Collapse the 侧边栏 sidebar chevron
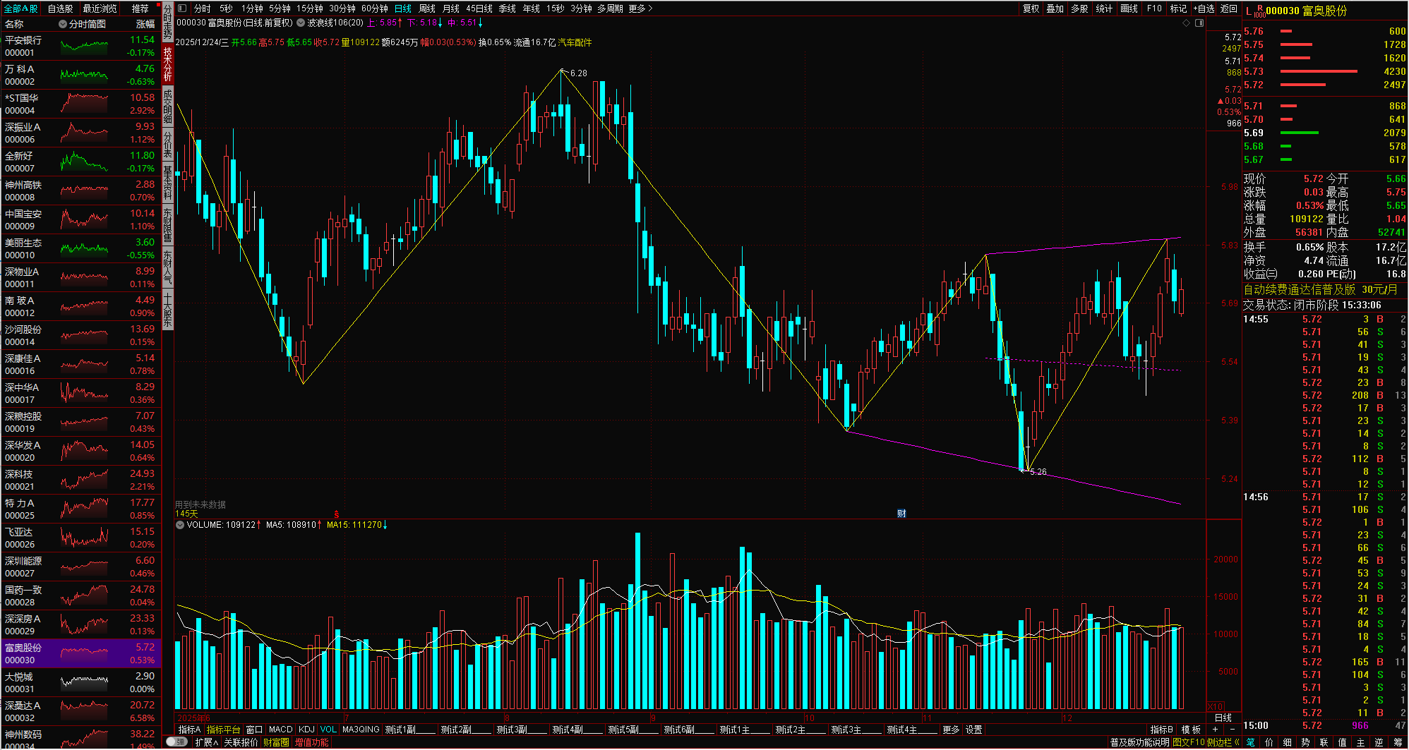The height and width of the screenshot is (750, 1409). pos(1237,742)
